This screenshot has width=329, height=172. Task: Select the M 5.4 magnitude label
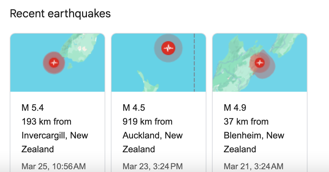coord(33,108)
